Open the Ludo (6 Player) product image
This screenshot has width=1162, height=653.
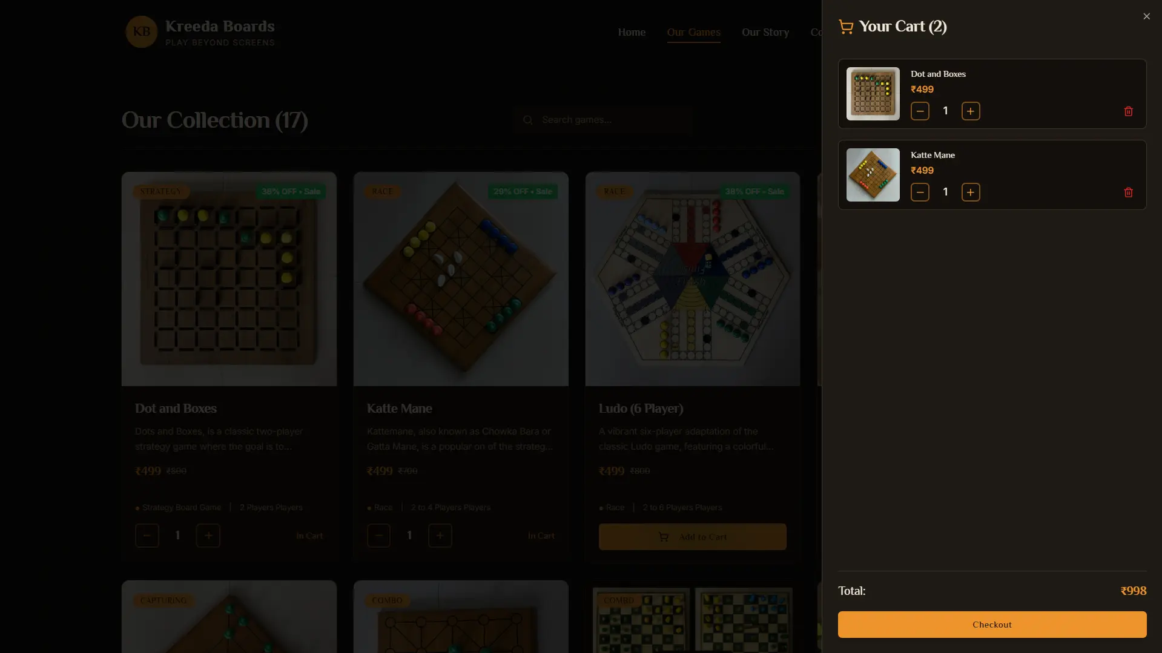(x=692, y=279)
